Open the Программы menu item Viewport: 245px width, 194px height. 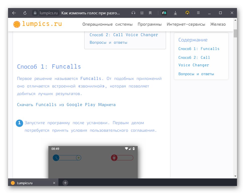point(149,24)
